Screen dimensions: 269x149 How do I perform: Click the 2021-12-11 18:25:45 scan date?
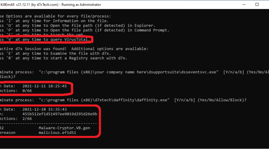click(45, 86)
